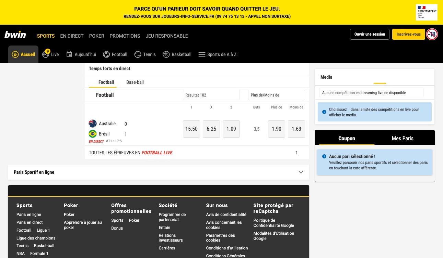The image size is (443, 258).
Task: Open footer Programme de partenariat
Action: tap(172, 217)
